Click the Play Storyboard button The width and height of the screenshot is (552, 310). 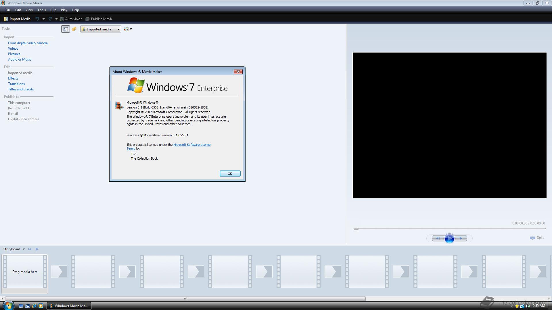coord(37,249)
